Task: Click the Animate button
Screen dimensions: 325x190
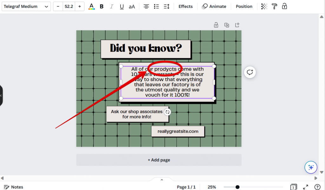Action: click(214, 6)
